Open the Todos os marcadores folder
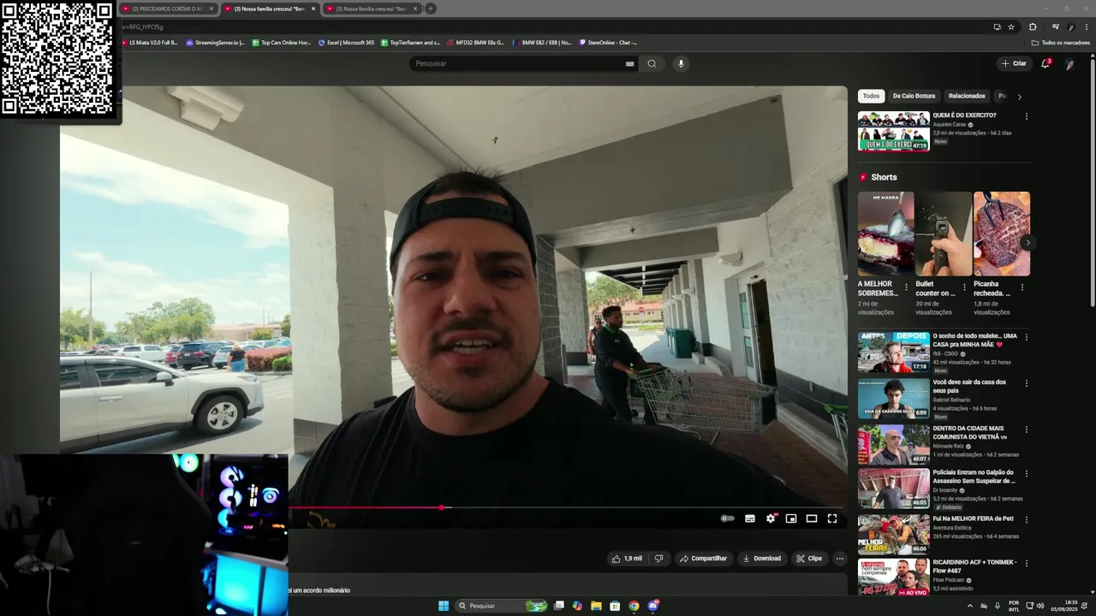This screenshot has height=616, width=1096. [1061, 42]
